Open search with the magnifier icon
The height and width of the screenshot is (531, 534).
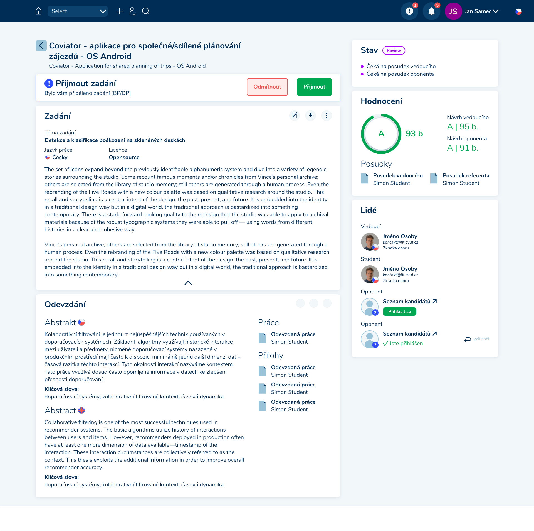(x=145, y=11)
